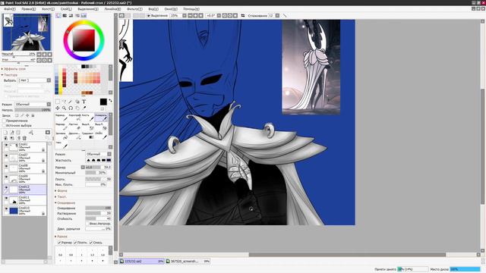The width and height of the screenshot is (486, 273).
Task: Toggle the Плотн. pressure checkbox
Action: point(75,243)
